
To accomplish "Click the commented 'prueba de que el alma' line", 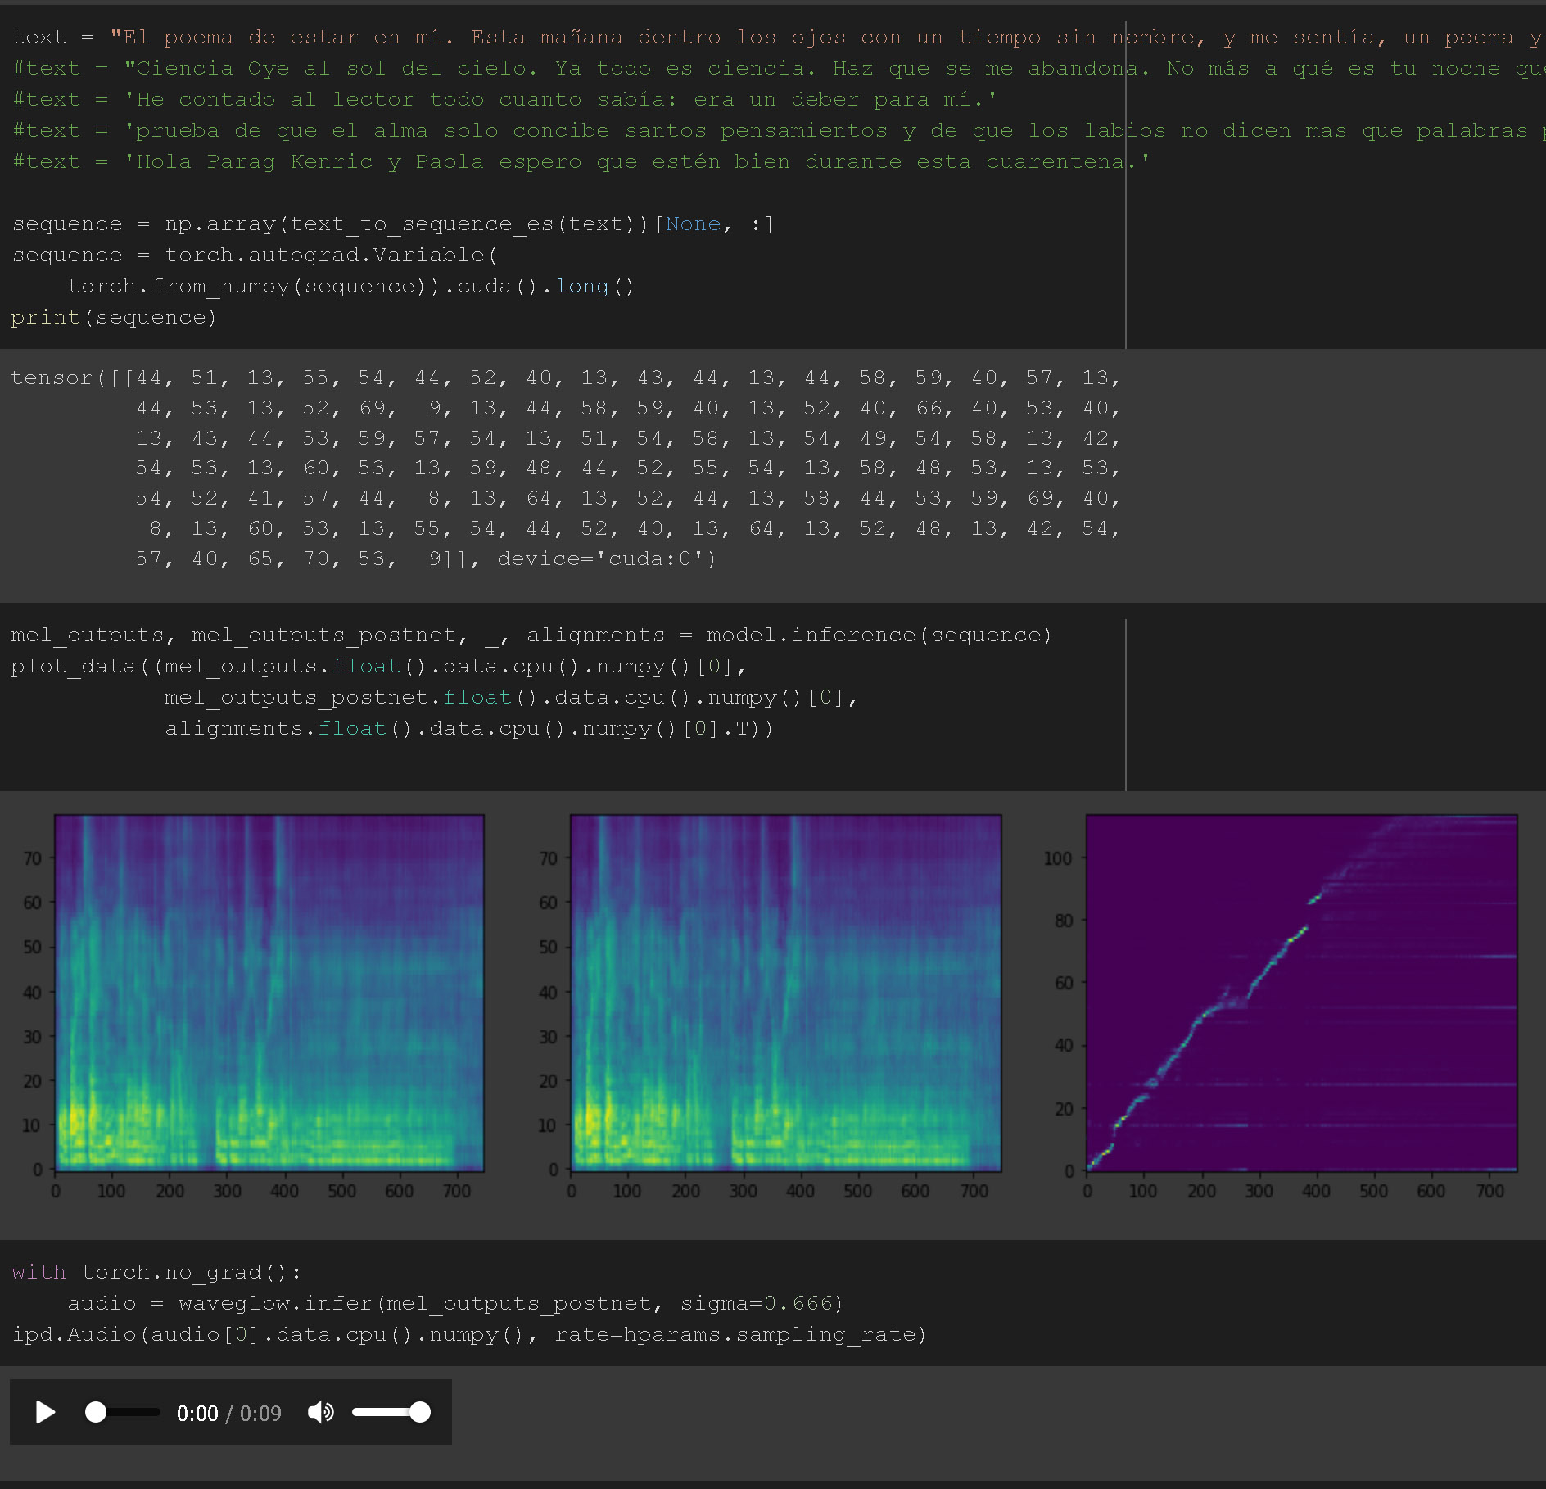I will [x=778, y=131].
